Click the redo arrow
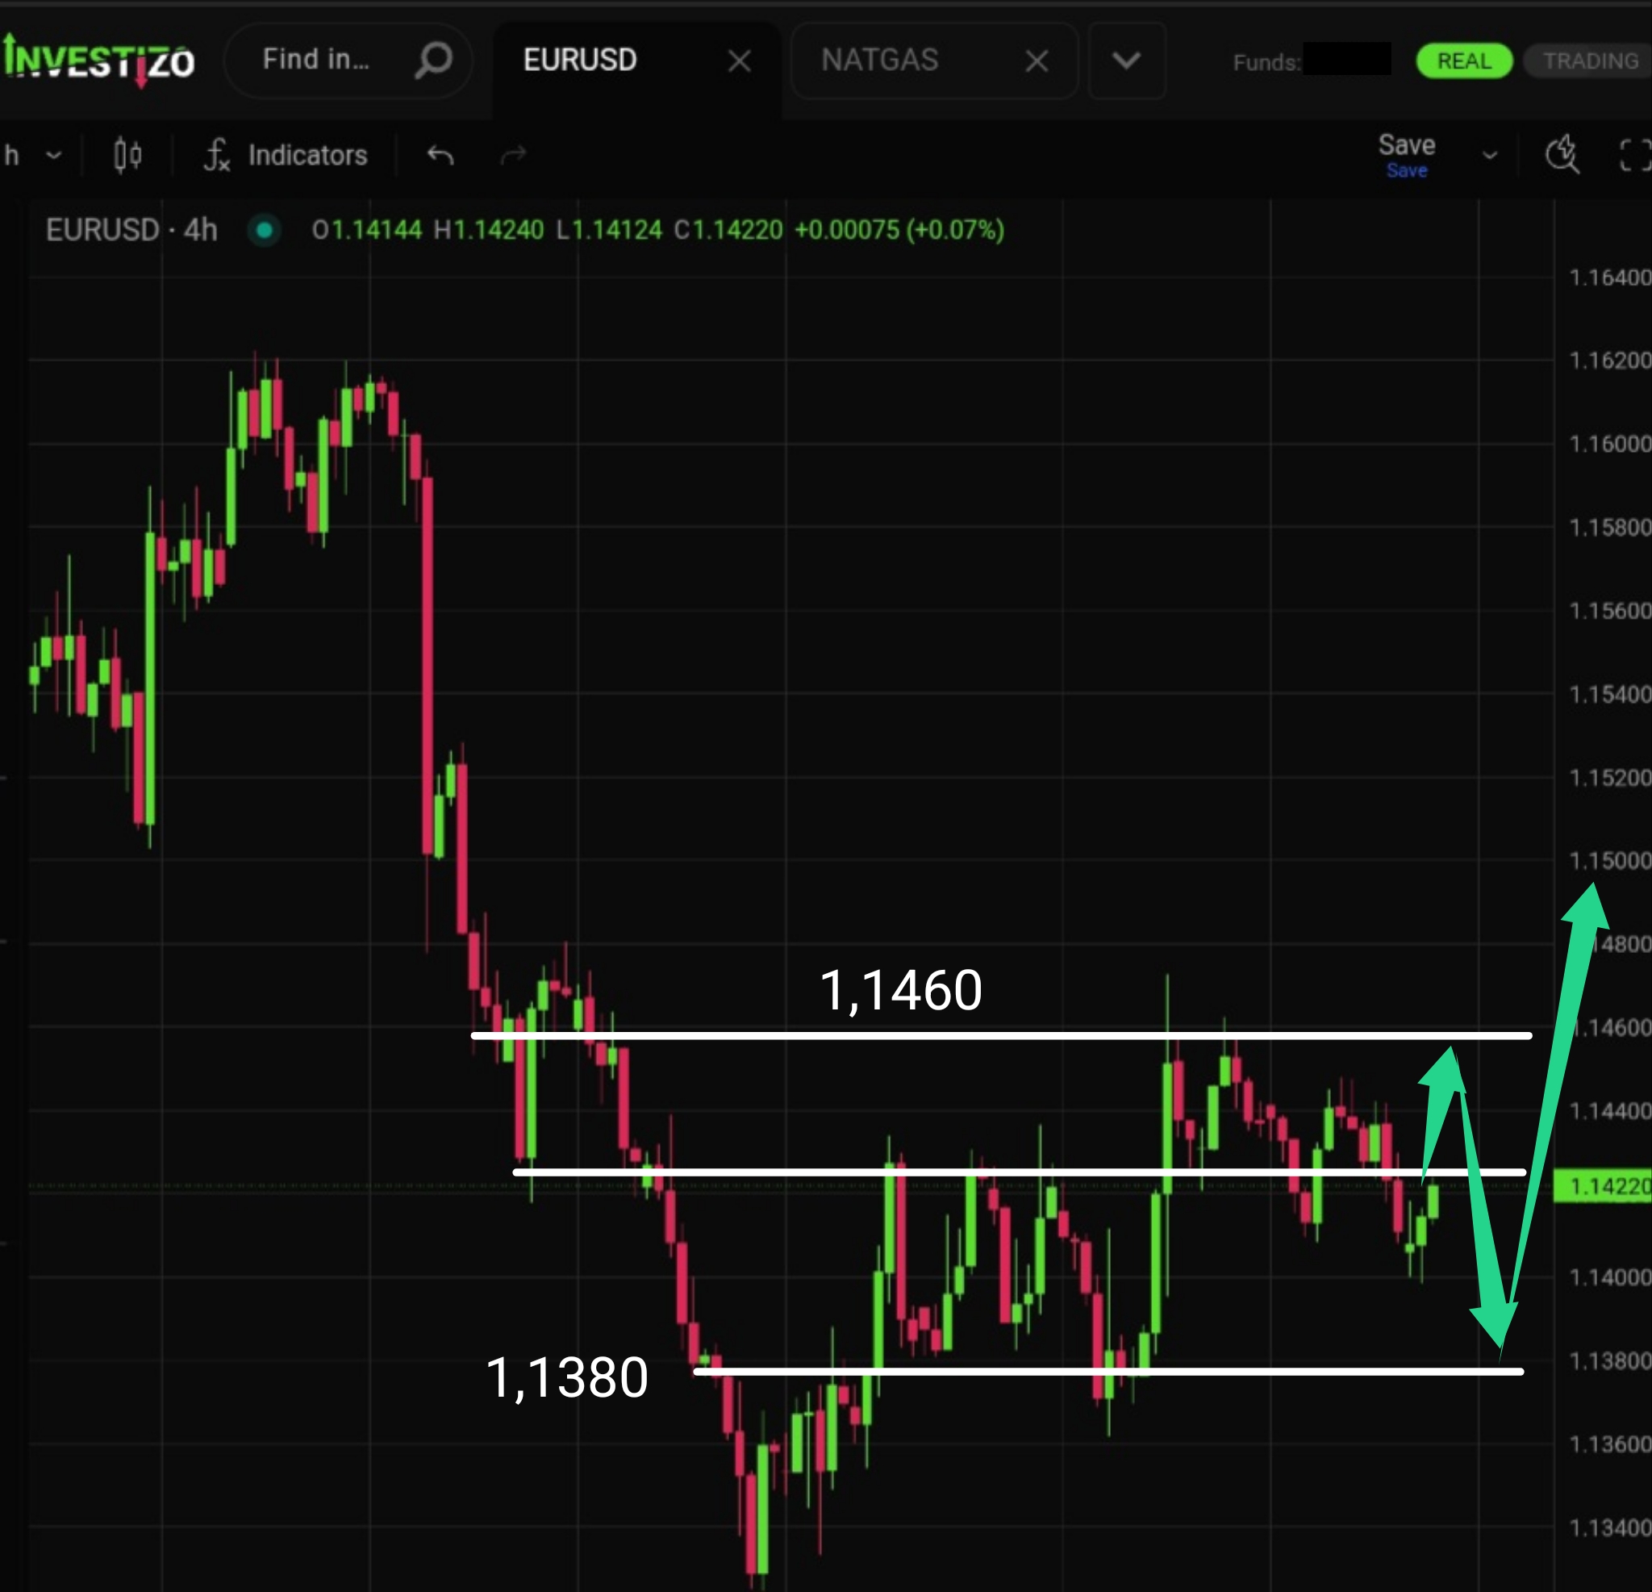The width and height of the screenshot is (1652, 1592). [x=513, y=155]
